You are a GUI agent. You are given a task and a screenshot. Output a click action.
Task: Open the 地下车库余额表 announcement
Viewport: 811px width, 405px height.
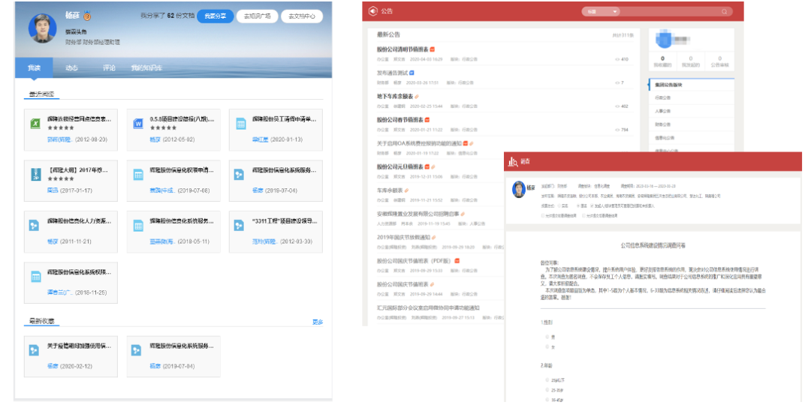[x=395, y=96]
